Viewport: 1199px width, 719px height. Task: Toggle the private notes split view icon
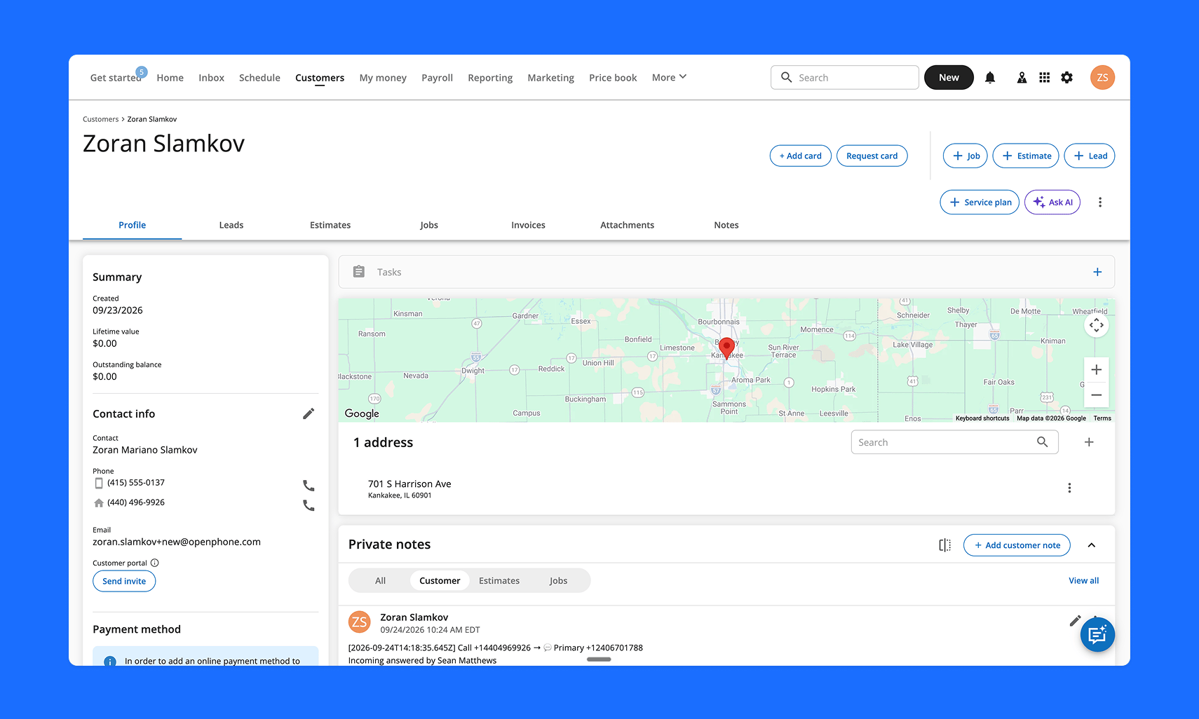[945, 545]
